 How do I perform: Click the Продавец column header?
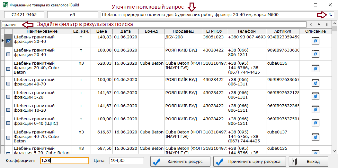pyautogui.click(x=183, y=31)
